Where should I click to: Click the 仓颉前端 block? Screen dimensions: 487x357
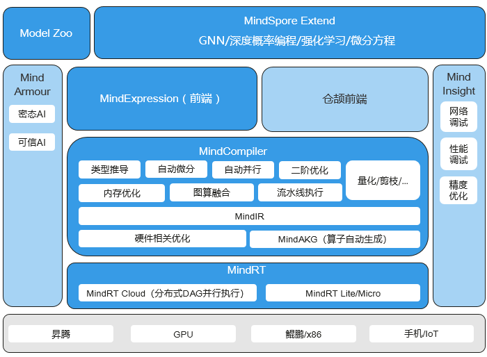345,99
